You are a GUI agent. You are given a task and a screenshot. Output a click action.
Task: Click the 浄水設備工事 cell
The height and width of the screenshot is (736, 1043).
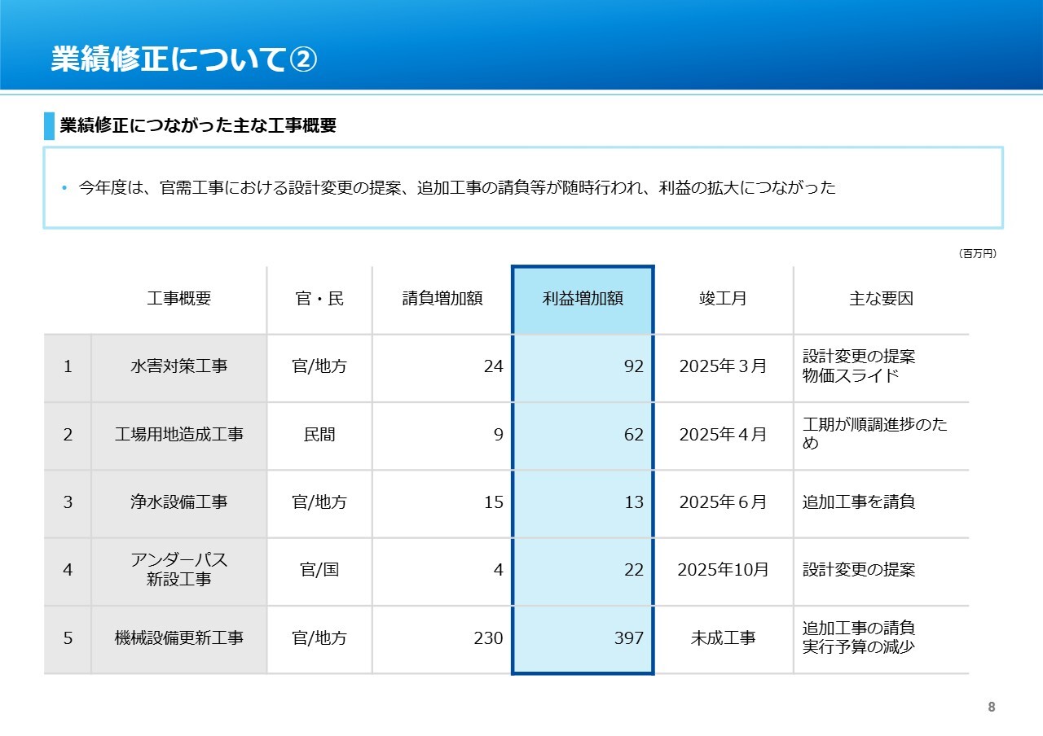178,502
